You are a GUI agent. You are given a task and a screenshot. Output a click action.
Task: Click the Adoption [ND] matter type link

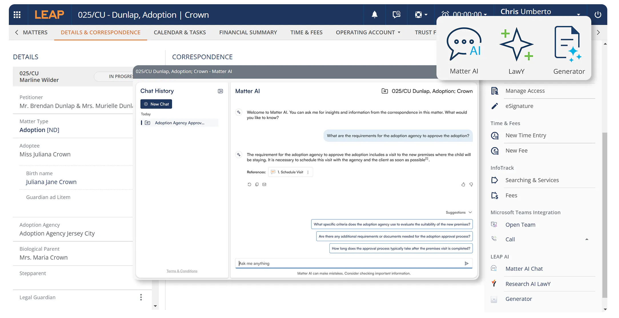click(39, 130)
